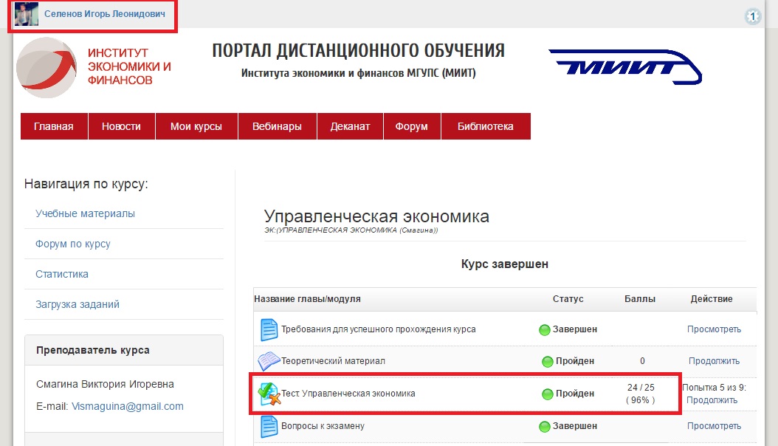Image resolution: width=778 pixels, height=446 pixels.
Task: Click Продолжить for the test attempt
Action: click(x=712, y=400)
